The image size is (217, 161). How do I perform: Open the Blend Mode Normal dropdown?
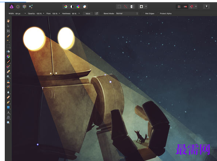click(127, 14)
